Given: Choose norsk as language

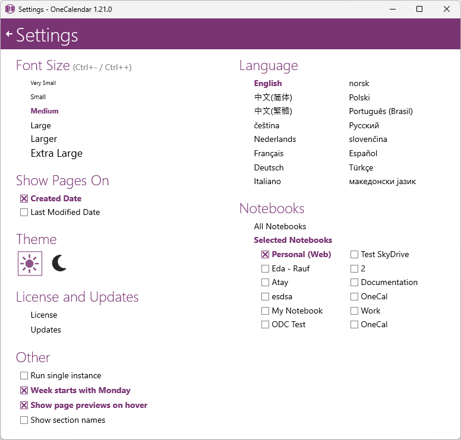Looking at the screenshot, I should 359,84.
